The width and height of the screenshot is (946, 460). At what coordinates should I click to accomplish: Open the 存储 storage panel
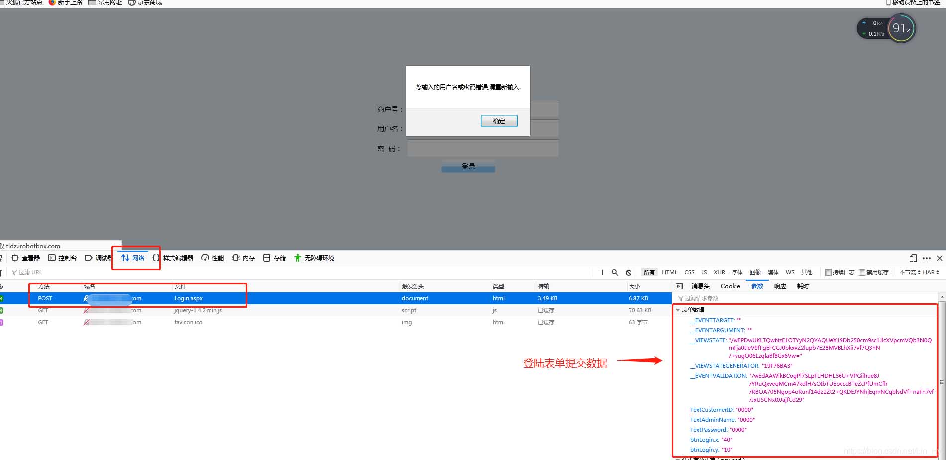[x=274, y=258]
